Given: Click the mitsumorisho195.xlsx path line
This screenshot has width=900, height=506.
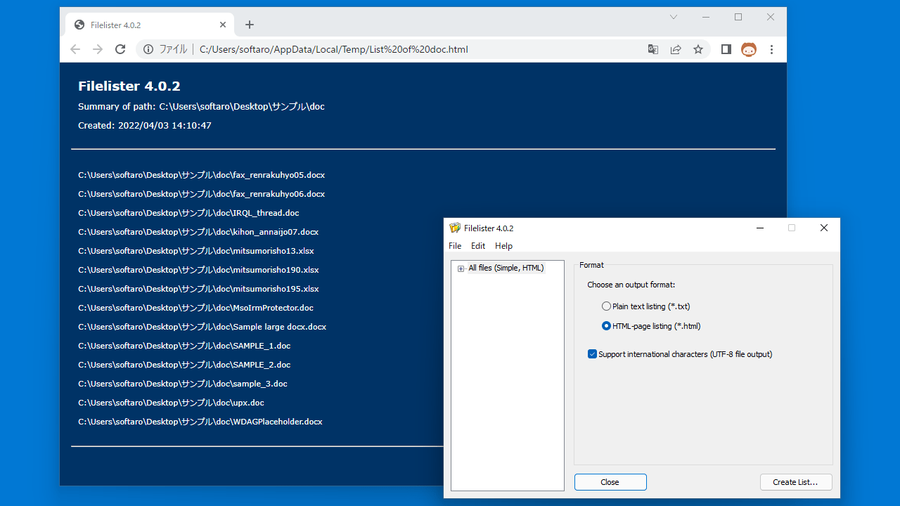Looking at the screenshot, I should [x=198, y=289].
